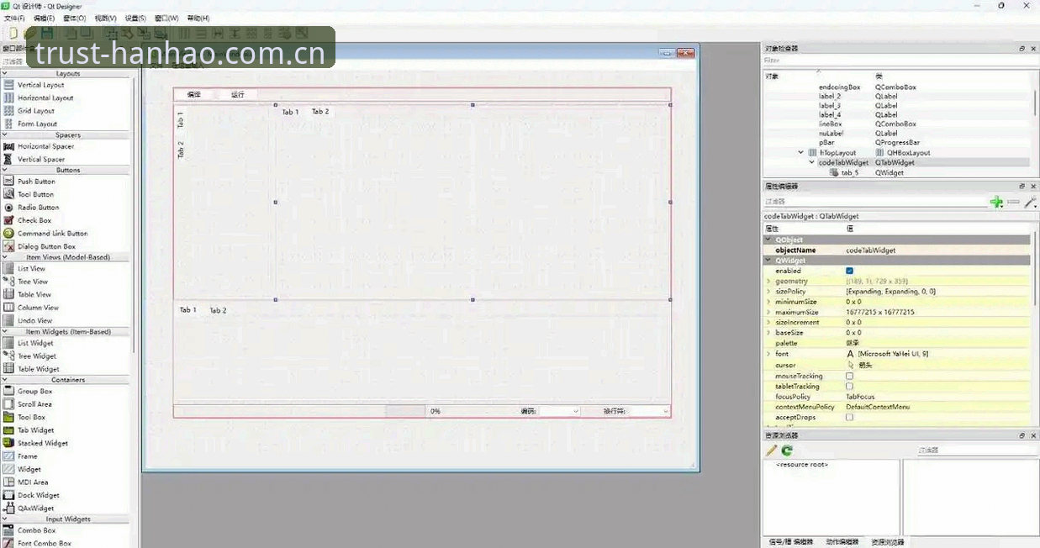Open the 编辑(E) menu
The height and width of the screenshot is (548, 1040).
click(x=44, y=18)
